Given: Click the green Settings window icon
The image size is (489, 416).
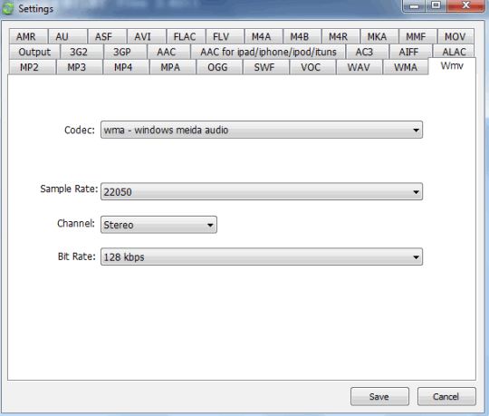Looking at the screenshot, I should coord(8,8).
